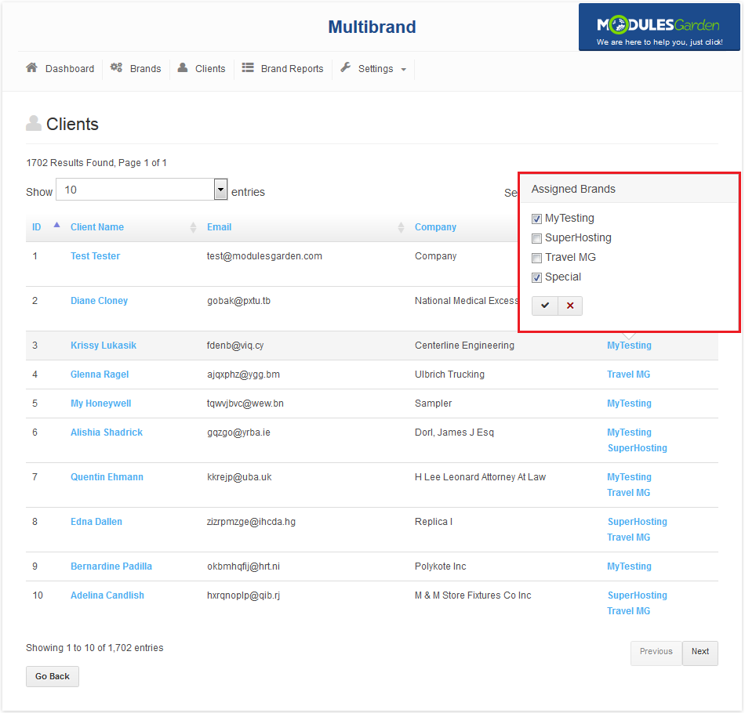Open client Bernardine Padilla
This screenshot has height=713, width=745.
coord(111,566)
